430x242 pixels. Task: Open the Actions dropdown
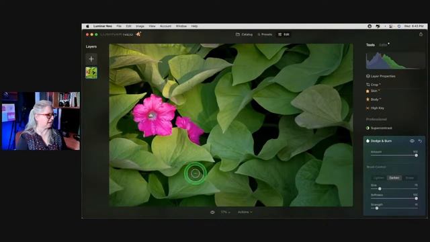(245, 212)
